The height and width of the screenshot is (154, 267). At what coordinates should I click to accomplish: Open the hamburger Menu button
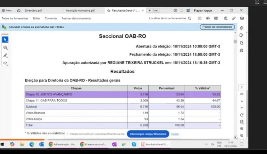click(x=7, y=11)
